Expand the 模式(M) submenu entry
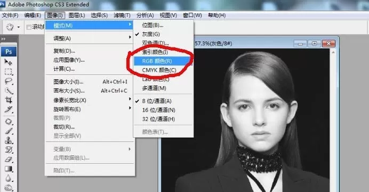Image resolution: width=369 pixels, height=192 pixels. pyautogui.click(x=89, y=26)
